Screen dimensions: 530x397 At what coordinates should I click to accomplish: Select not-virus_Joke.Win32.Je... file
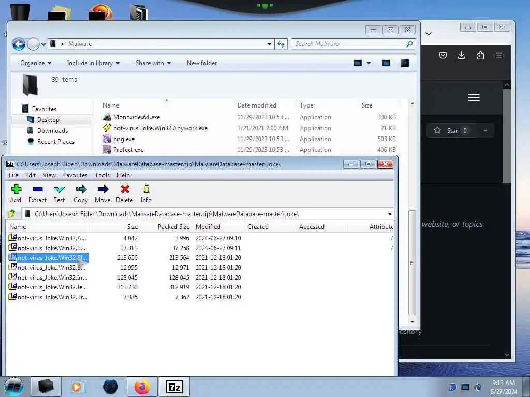(52, 287)
